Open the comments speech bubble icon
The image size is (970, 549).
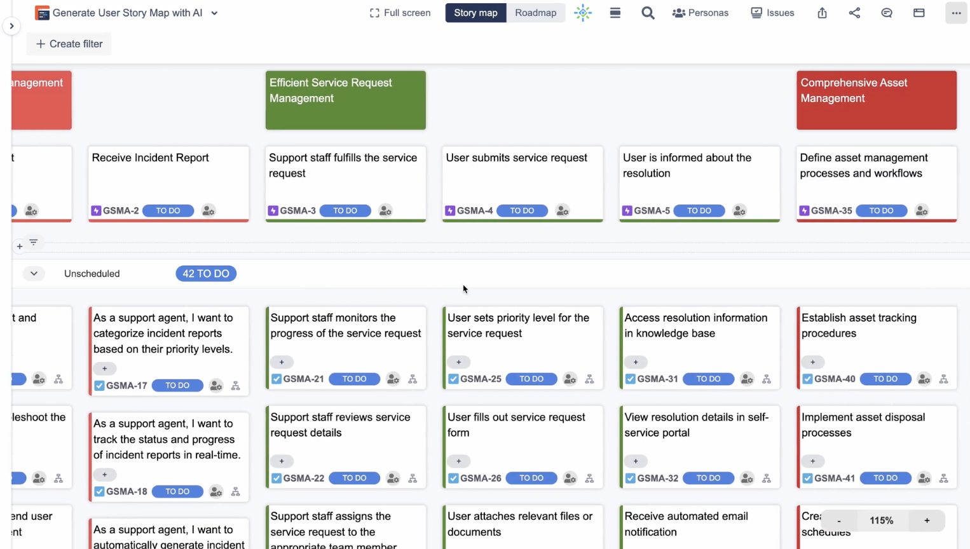[886, 13]
